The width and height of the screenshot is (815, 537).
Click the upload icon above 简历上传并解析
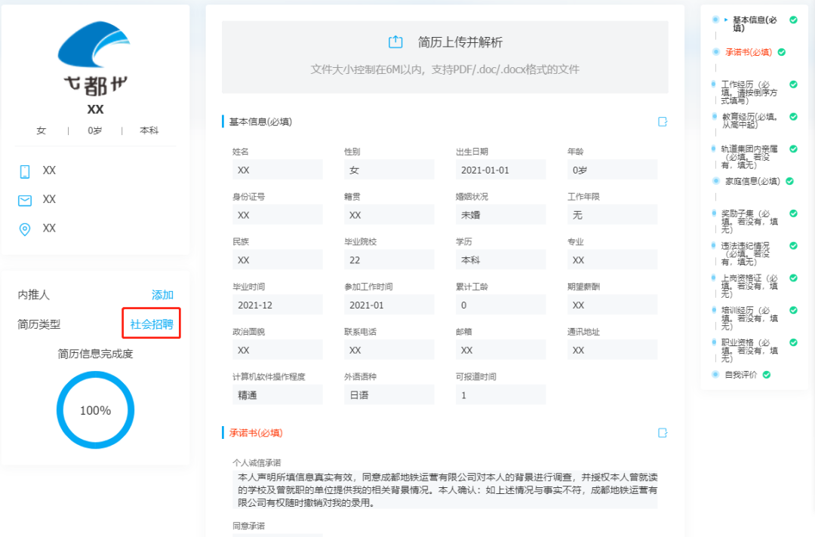click(394, 43)
